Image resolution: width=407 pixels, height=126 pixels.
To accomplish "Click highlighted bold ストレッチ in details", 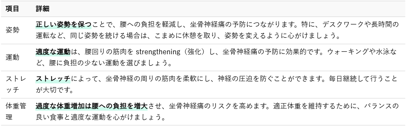I will click(53, 79).
